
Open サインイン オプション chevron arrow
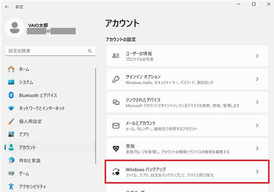coord(257,79)
